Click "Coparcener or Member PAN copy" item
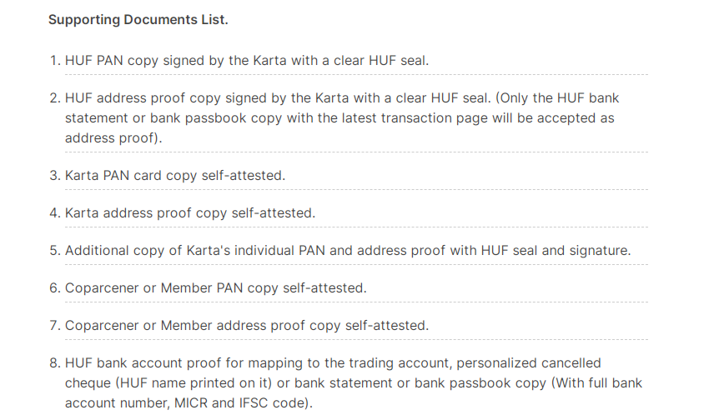The height and width of the screenshot is (415, 704). point(215,287)
